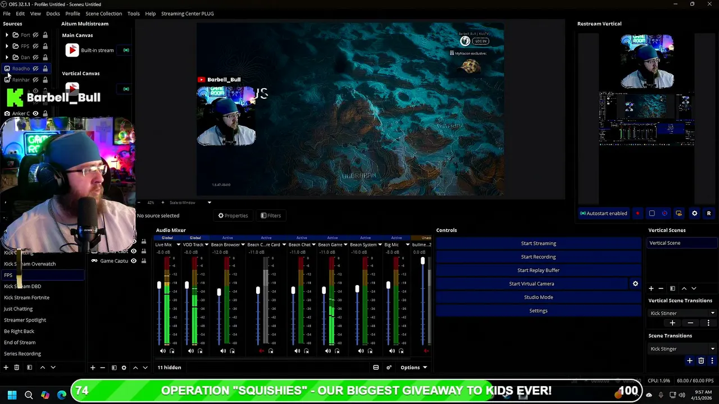
Task: Expand the Fort source folder
Action: (x=7, y=35)
